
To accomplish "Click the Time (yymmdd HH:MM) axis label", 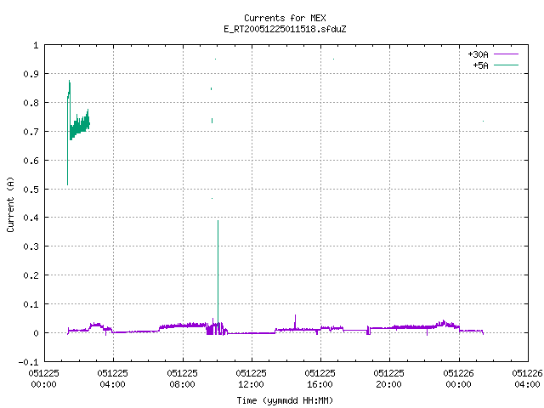I will pyautogui.click(x=285, y=400).
